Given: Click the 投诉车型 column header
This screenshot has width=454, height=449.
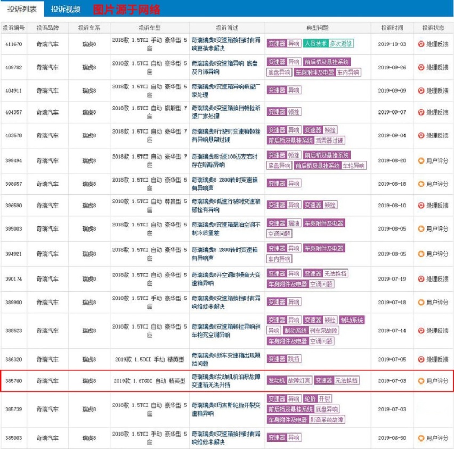Looking at the screenshot, I should [x=149, y=28].
